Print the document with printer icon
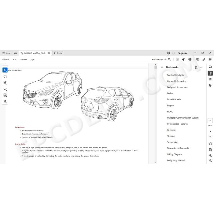Viewport: 214px width, 214px height. pos(190,59)
